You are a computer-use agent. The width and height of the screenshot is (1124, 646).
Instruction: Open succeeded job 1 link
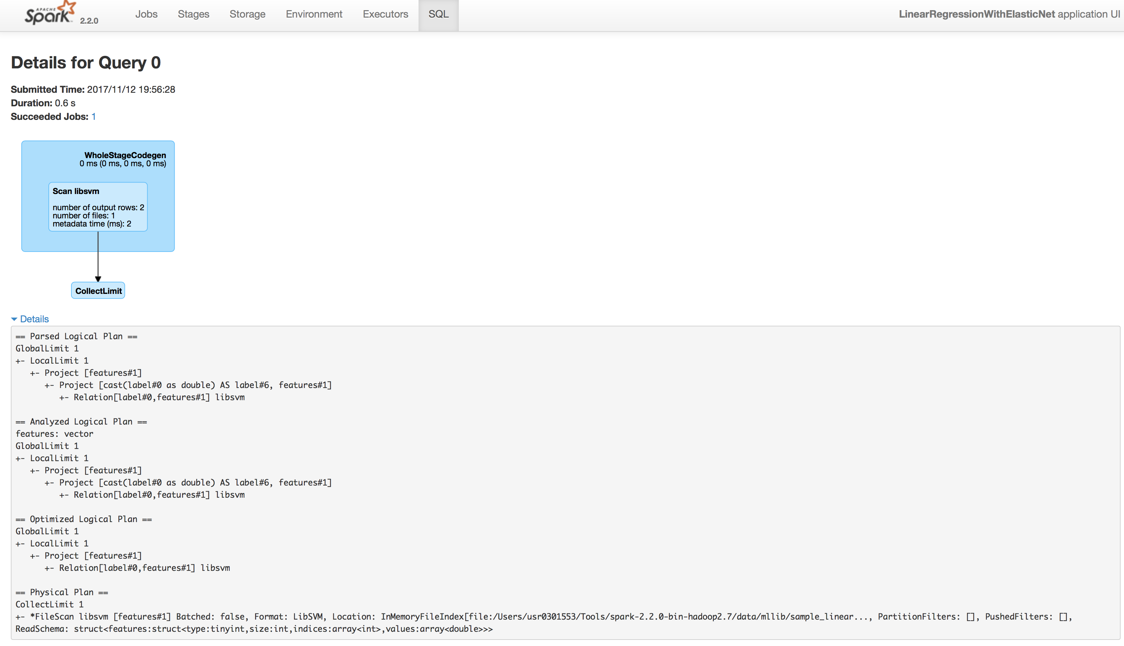(x=94, y=117)
